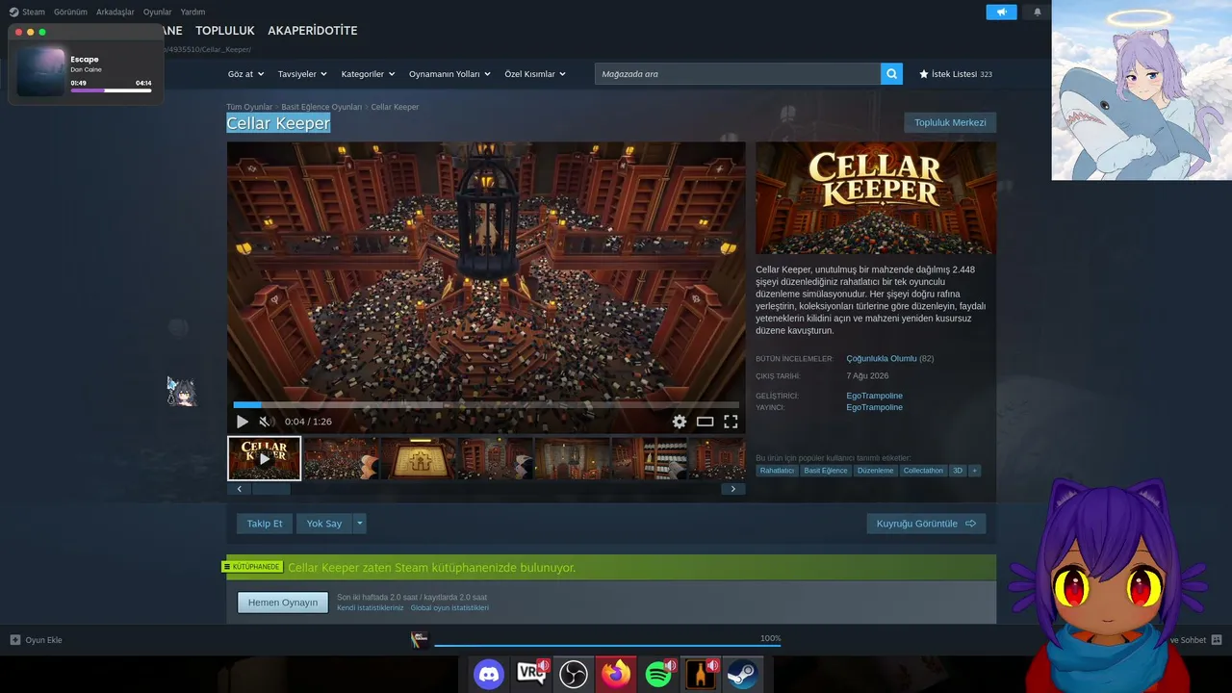The image size is (1232, 693).
Task: Click the Escape album art in music widget
Action: (41, 71)
